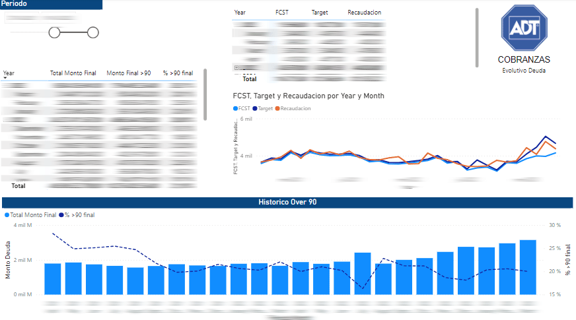Click the Monto Final table's vertical scrollbar
The height and width of the screenshot is (320, 576).
205,94
